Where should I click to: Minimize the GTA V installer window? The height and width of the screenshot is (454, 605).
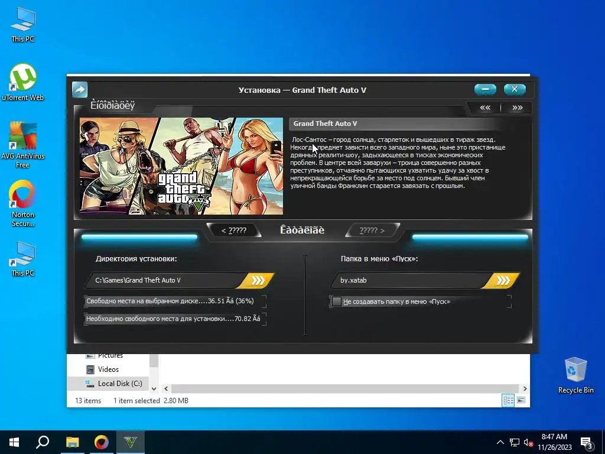point(486,89)
